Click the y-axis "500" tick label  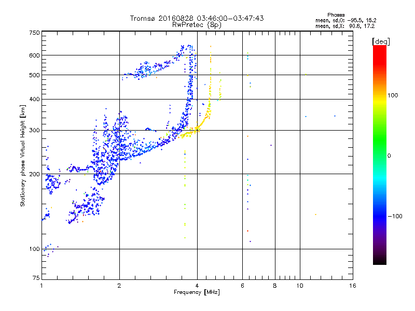(x=34, y=75)
